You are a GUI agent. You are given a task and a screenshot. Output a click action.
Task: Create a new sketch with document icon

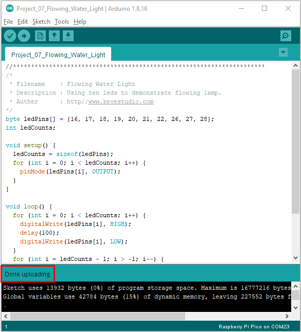40,36
